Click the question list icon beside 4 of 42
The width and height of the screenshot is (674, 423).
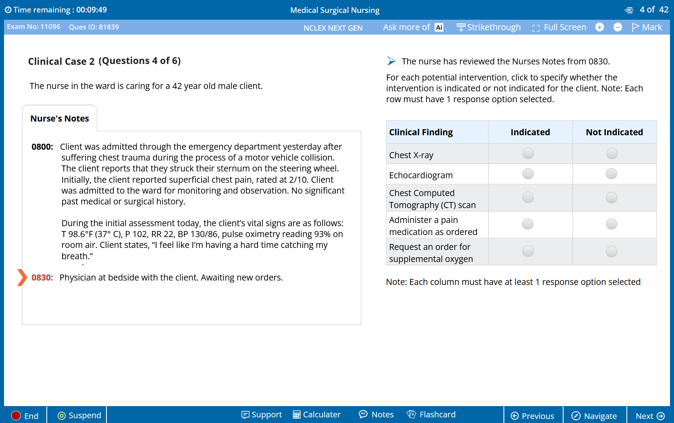pyautogui.click(x=629, y=10)
